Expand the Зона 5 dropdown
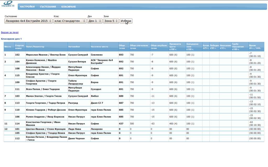Screen dimensions: 268x167 pyautogui.click(x=111, y=21)
